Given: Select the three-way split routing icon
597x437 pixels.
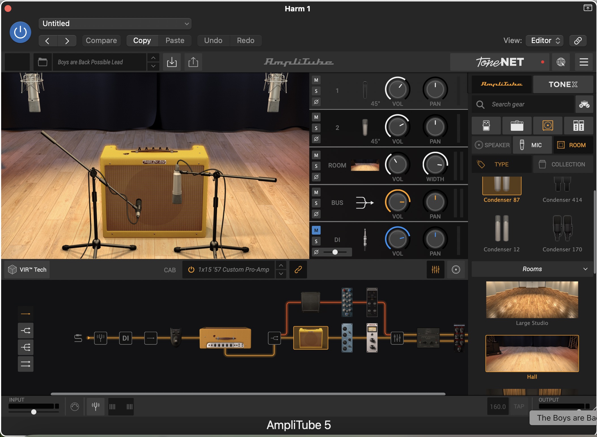Looking at the screenshot, I should point(26,347).
